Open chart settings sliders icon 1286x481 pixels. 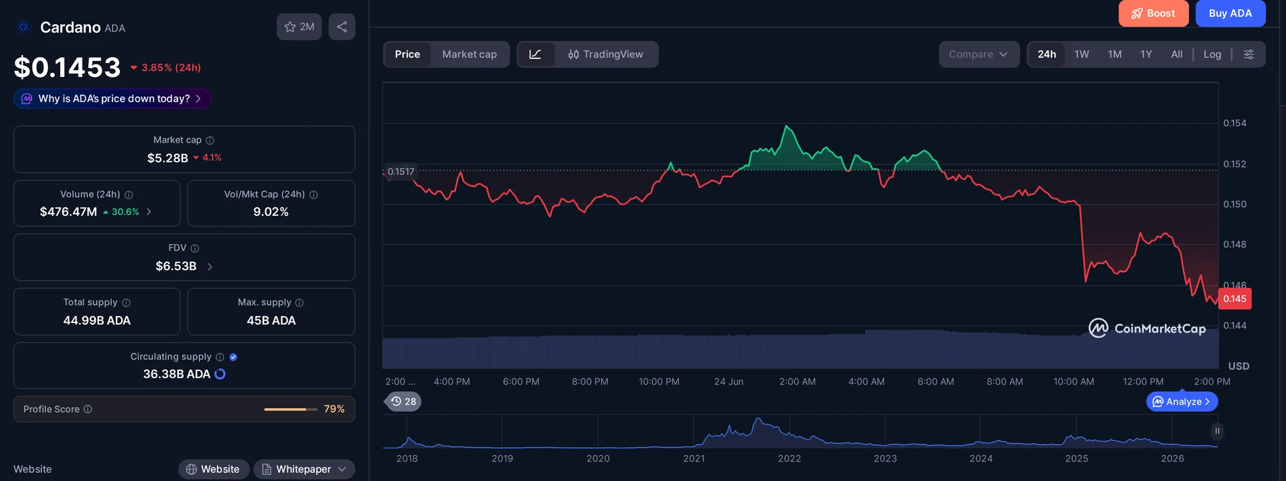click(1248, 54)
